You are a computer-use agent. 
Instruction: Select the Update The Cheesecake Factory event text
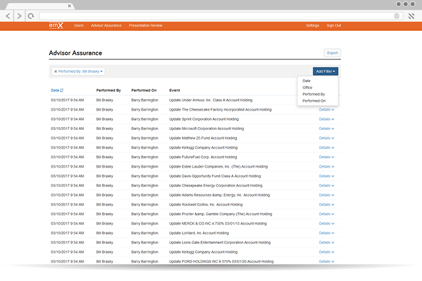click(x=220, y=110)
